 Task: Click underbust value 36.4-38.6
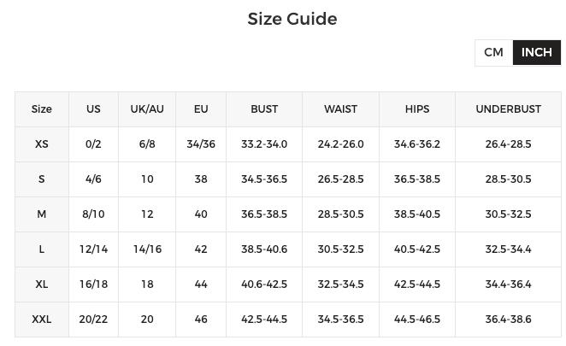point(508,320)
